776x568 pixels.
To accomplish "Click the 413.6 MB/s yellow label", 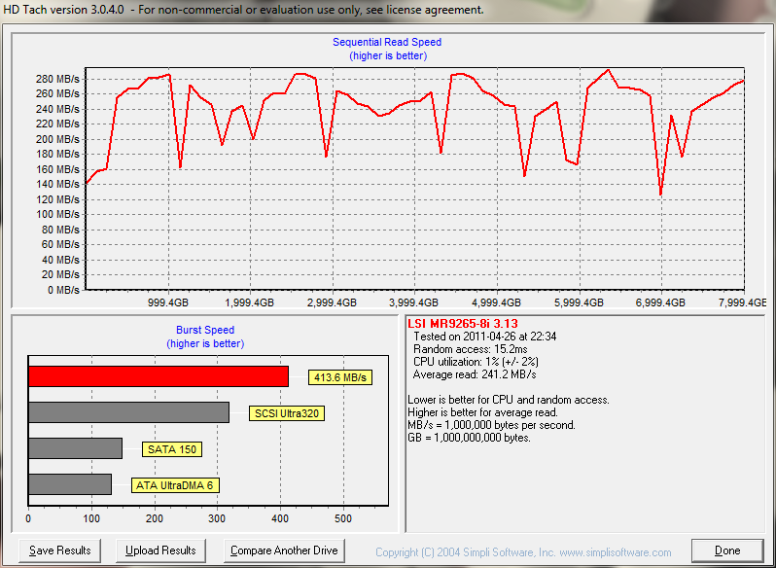I will pyautogui.click(x=340, y=377).
